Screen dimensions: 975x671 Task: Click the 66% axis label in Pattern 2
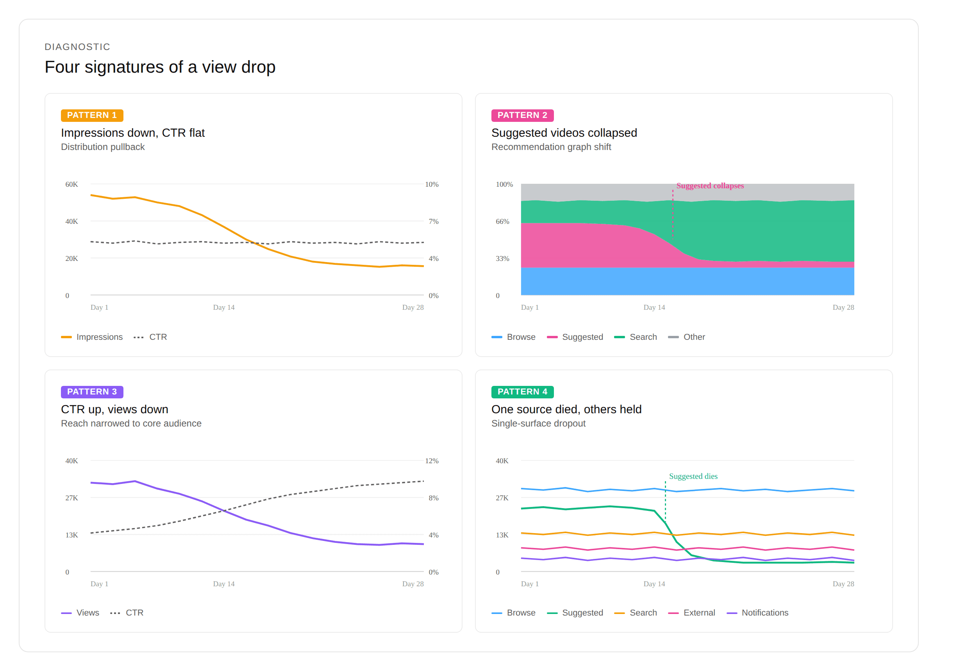(x=502, y=221)
